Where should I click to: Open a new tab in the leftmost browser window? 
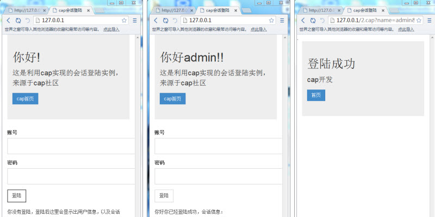(x=100, y=10)
